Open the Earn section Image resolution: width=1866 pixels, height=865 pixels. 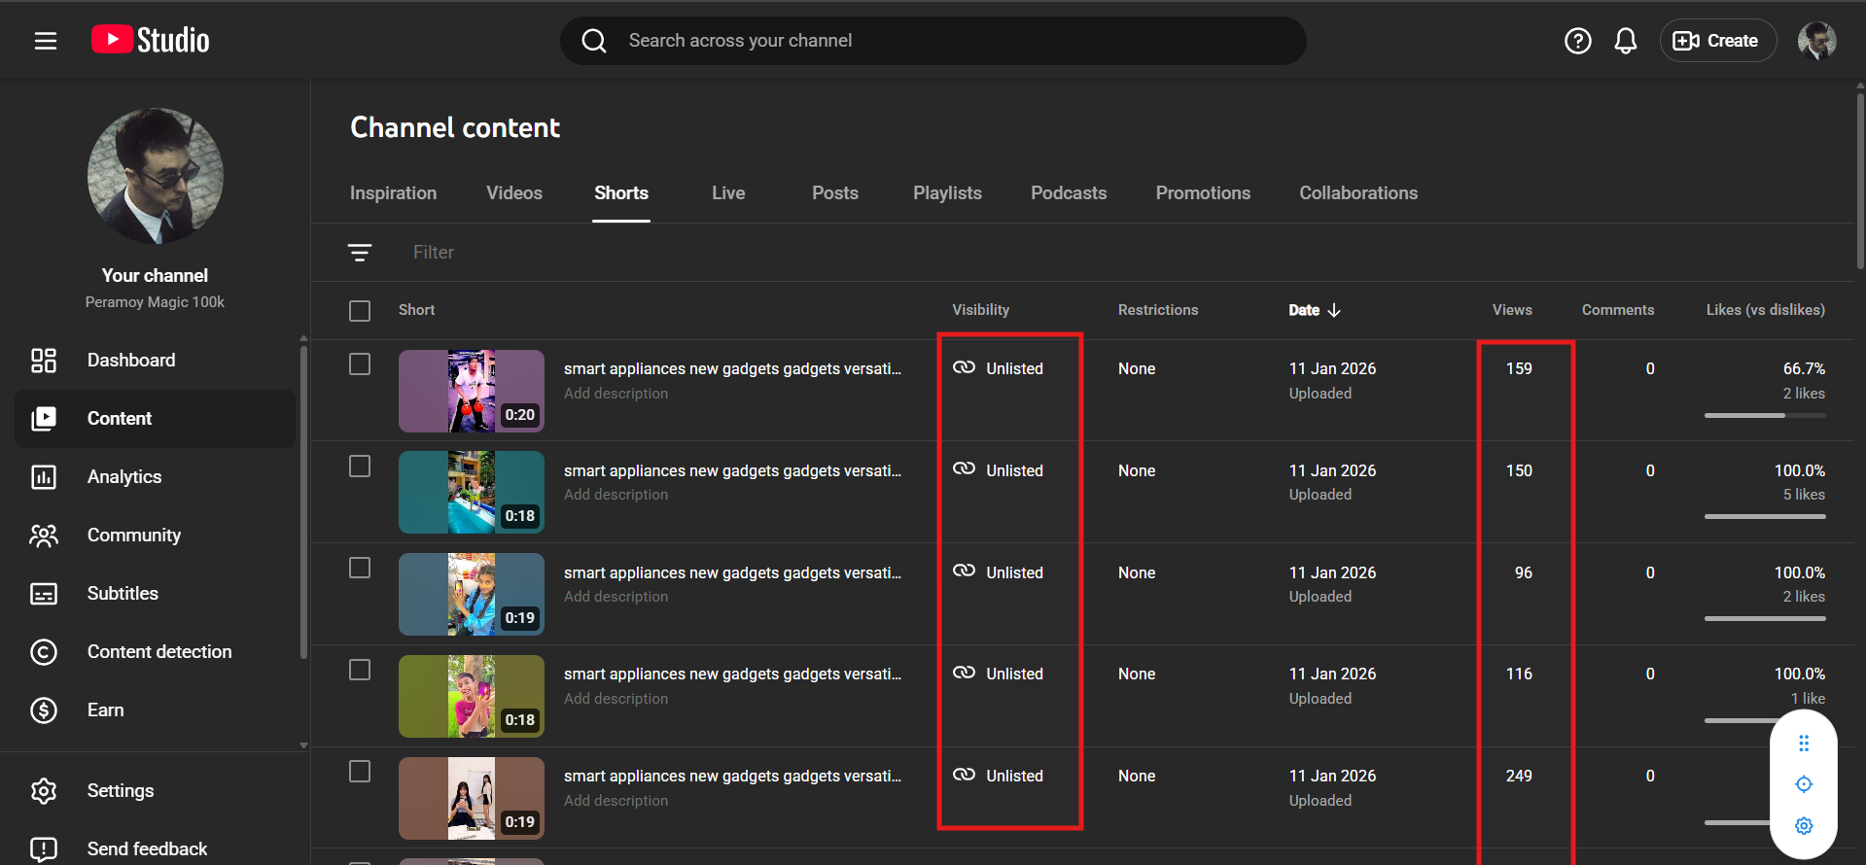point(105,710)
